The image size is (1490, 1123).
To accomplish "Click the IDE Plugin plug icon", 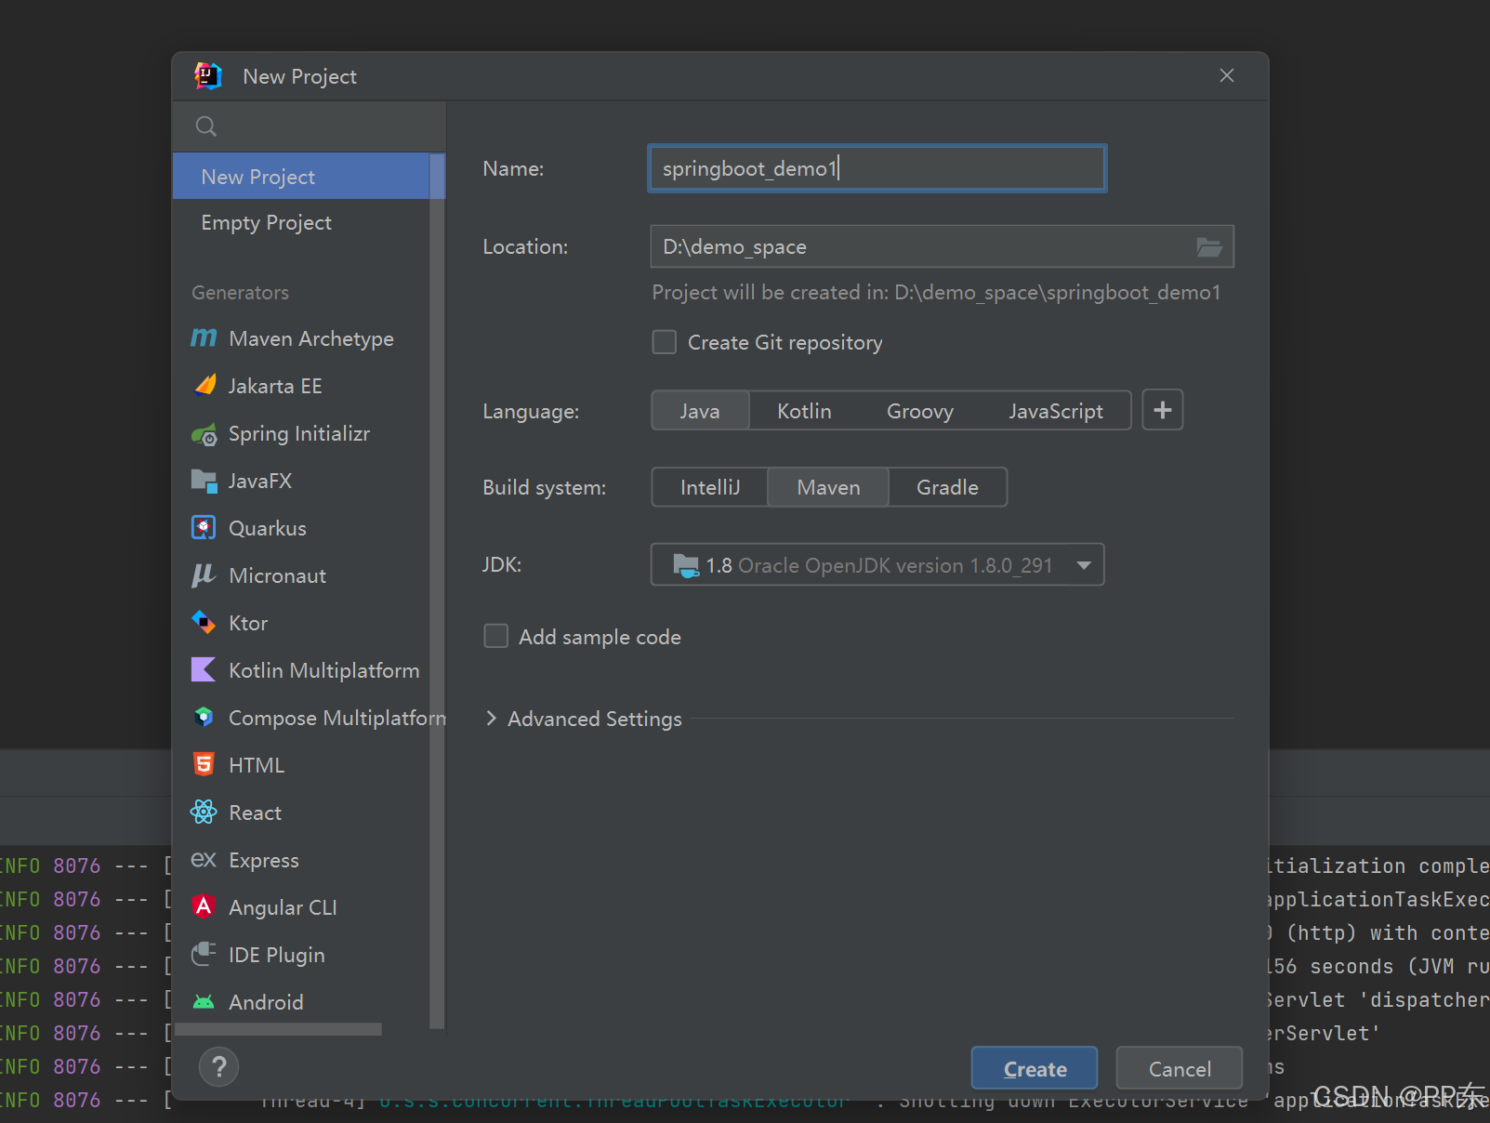I will [x=204, y=955].
